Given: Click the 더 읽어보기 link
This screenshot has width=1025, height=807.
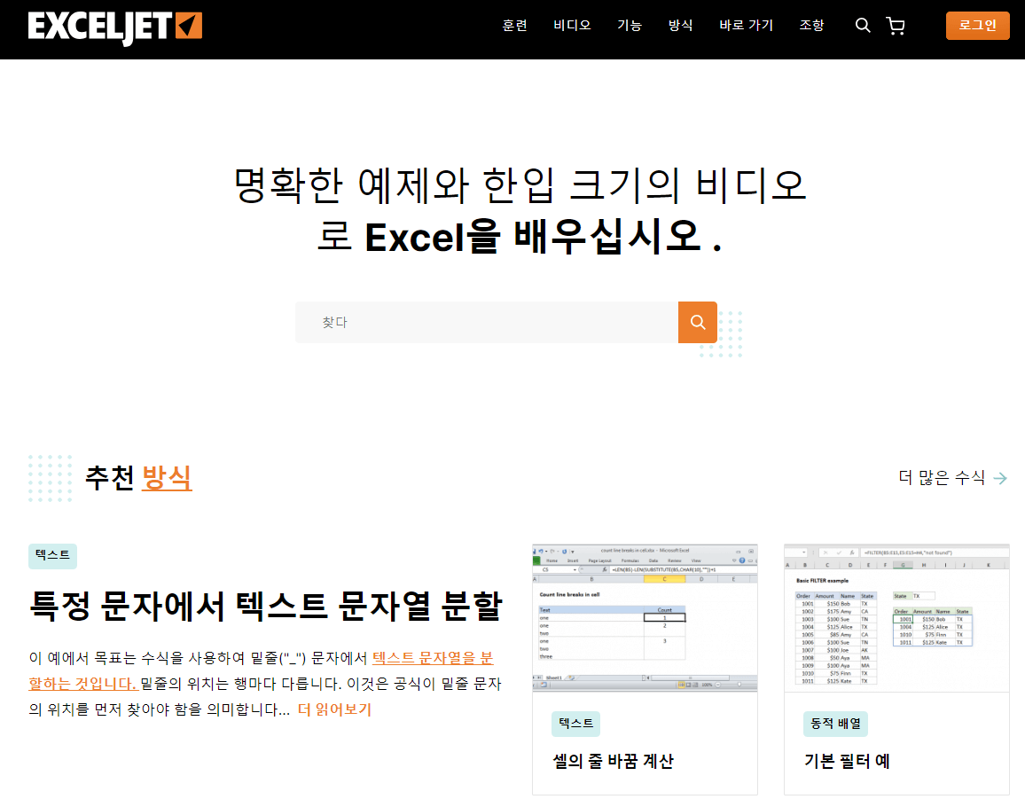Looking at the screenshot, I should [335, 709].
